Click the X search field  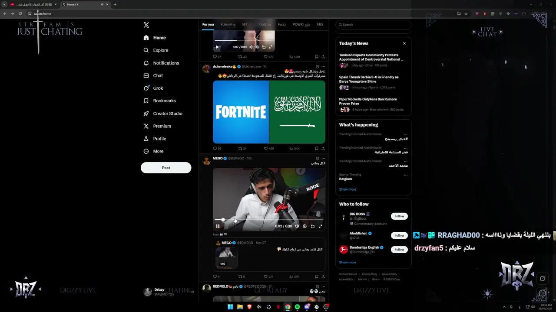[x=373, y=25]
